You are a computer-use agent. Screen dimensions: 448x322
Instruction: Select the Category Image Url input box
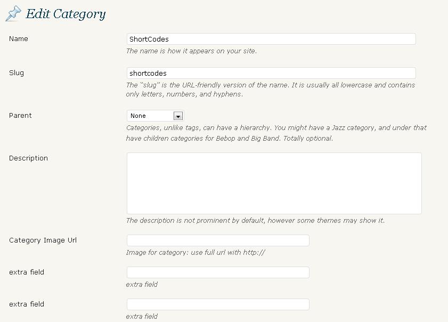218,240
